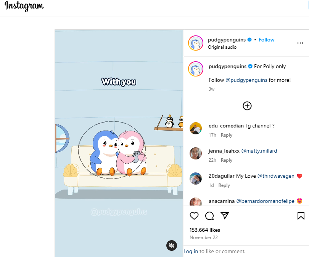Reply to edu_comedian's comment

pyautogui.click(x=227, y=135)
